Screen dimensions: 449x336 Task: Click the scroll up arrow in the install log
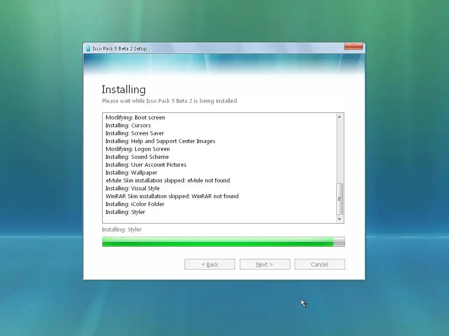pos(339,117)
